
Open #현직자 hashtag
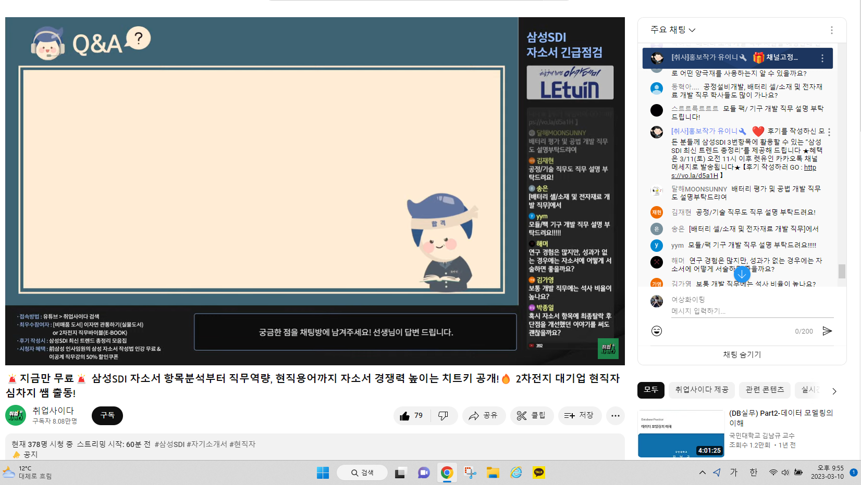point(242,444)
